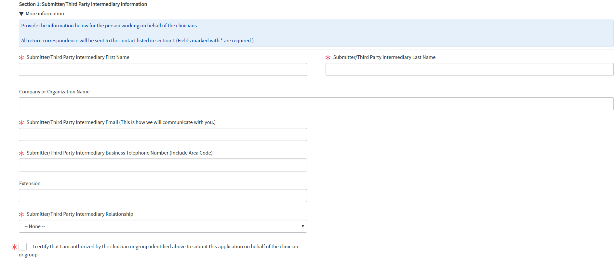The height and width of the screenshot is (260, 616).
Task: Click red asterisk beside Last Name label
Action: click(x=328, y=58)
